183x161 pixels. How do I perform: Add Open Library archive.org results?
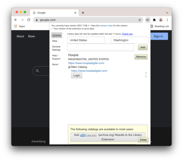point(108,137)
